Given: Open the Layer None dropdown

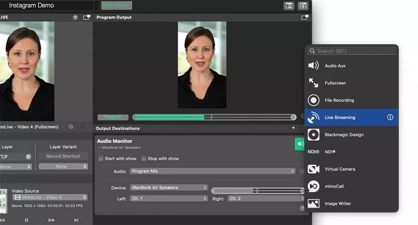Looking at the screenshot, I should (16, 166).
